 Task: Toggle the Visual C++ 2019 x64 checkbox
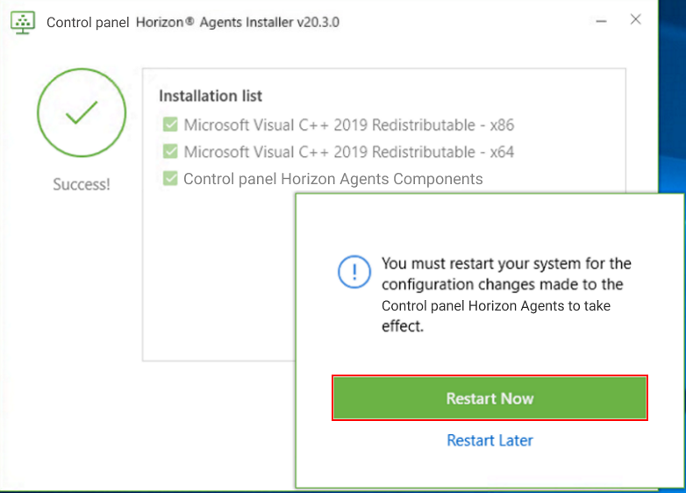[170, 152]
